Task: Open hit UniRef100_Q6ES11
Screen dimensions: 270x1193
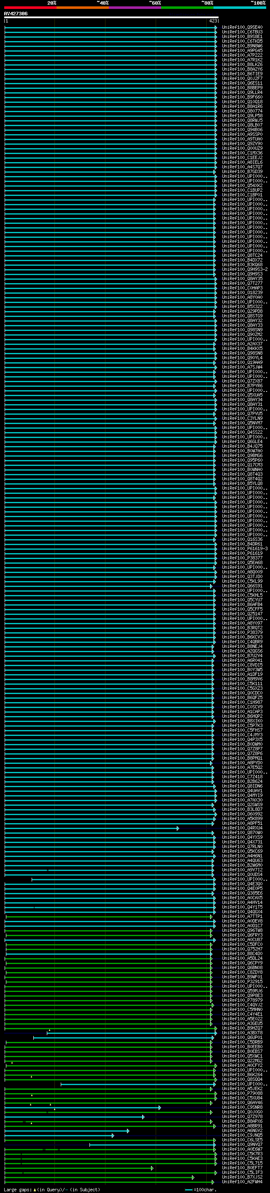Action: 242,83
